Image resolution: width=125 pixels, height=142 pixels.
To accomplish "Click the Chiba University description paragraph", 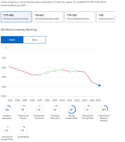I will [x=53, y=4].
